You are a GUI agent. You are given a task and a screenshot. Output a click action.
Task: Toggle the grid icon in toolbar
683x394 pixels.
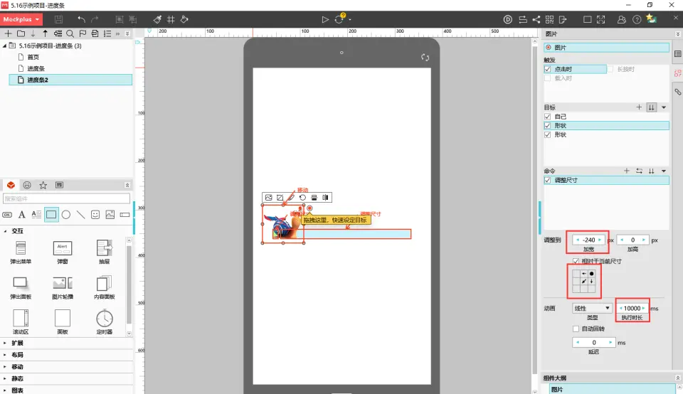pyautogui.click(x=171, y=19)
